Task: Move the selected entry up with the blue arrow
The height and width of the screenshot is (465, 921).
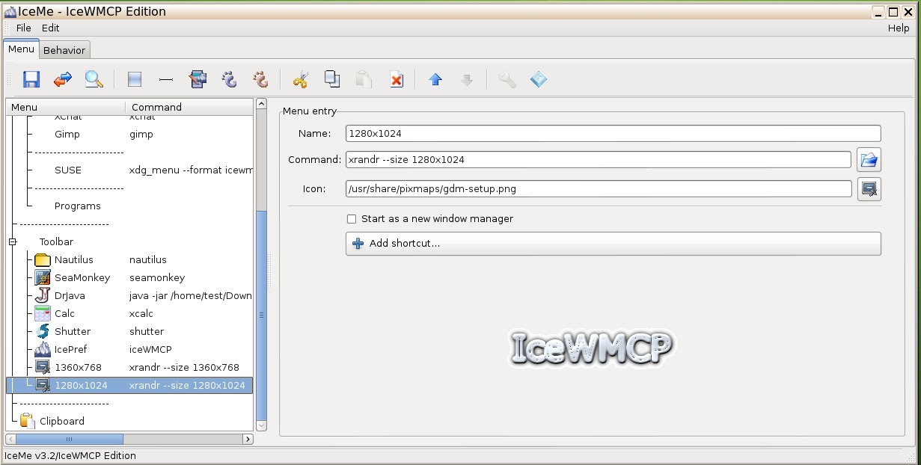Action: pos(435,78)
